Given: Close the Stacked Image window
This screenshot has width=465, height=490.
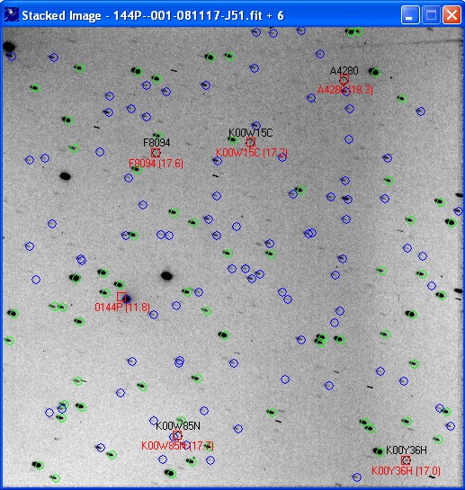Looking at the screenshot, I should click(452, 14).
